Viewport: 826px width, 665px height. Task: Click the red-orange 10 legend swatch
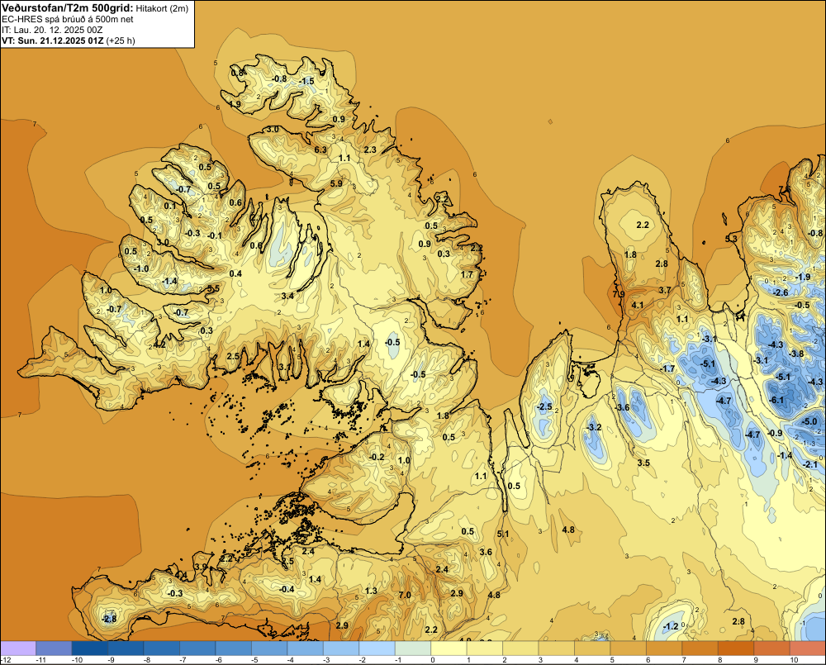[x=808, y=648]
